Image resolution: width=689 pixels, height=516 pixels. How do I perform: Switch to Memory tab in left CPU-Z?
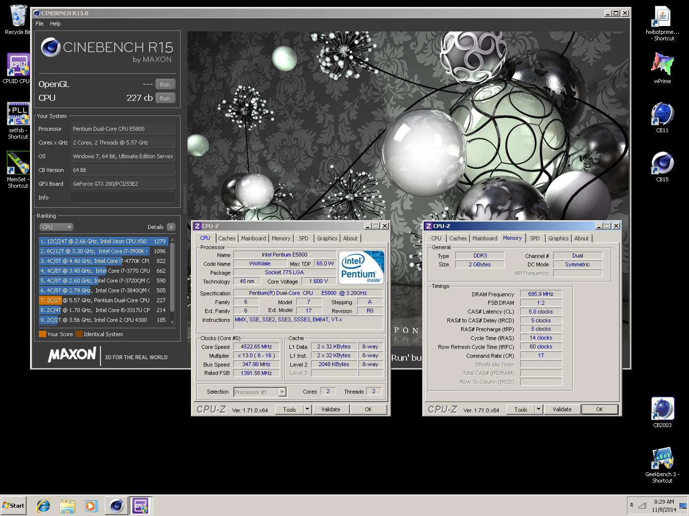pos(281,238)
